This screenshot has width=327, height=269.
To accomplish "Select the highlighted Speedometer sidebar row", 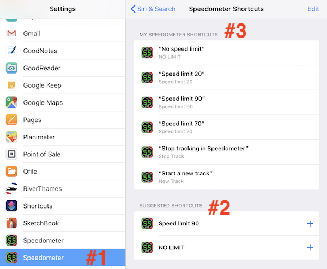I will point(63,258).
